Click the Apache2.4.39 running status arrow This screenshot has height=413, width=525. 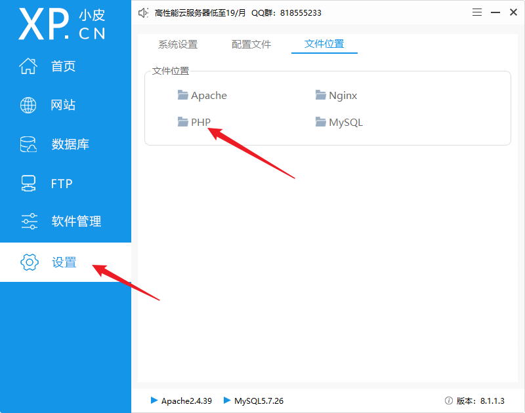click(x=154, y=401)
